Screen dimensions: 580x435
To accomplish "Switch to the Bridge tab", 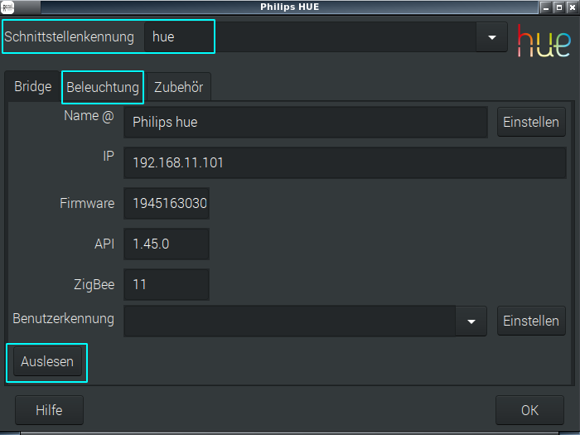I will pyautogui.click(x=33, y=87).
